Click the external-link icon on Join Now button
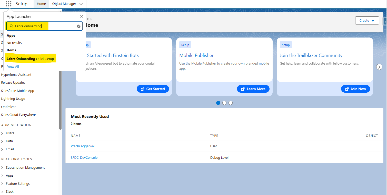 pyautogui.click(x=347, y=89)
